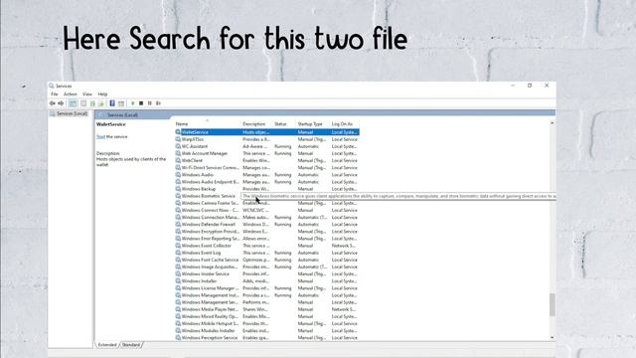Go back with the toolbar Back arrow

tap(53, 103)
